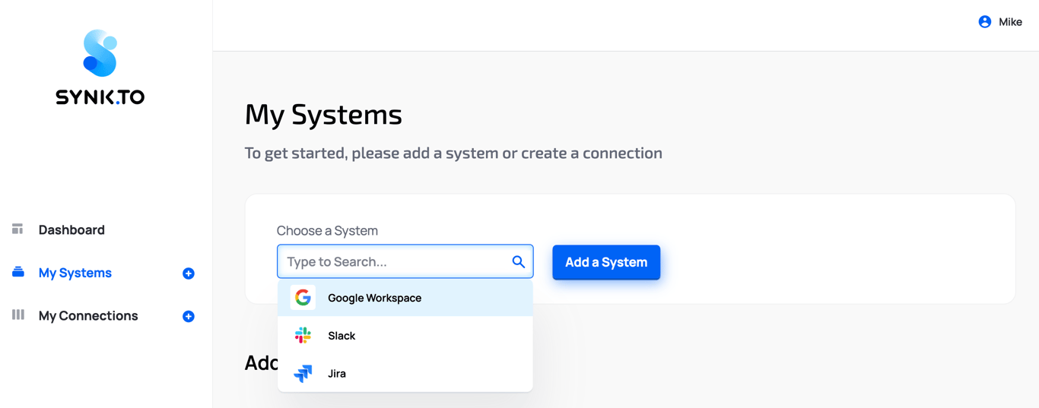
Task: Open the Mike user menu
Action: point(1000,22)
